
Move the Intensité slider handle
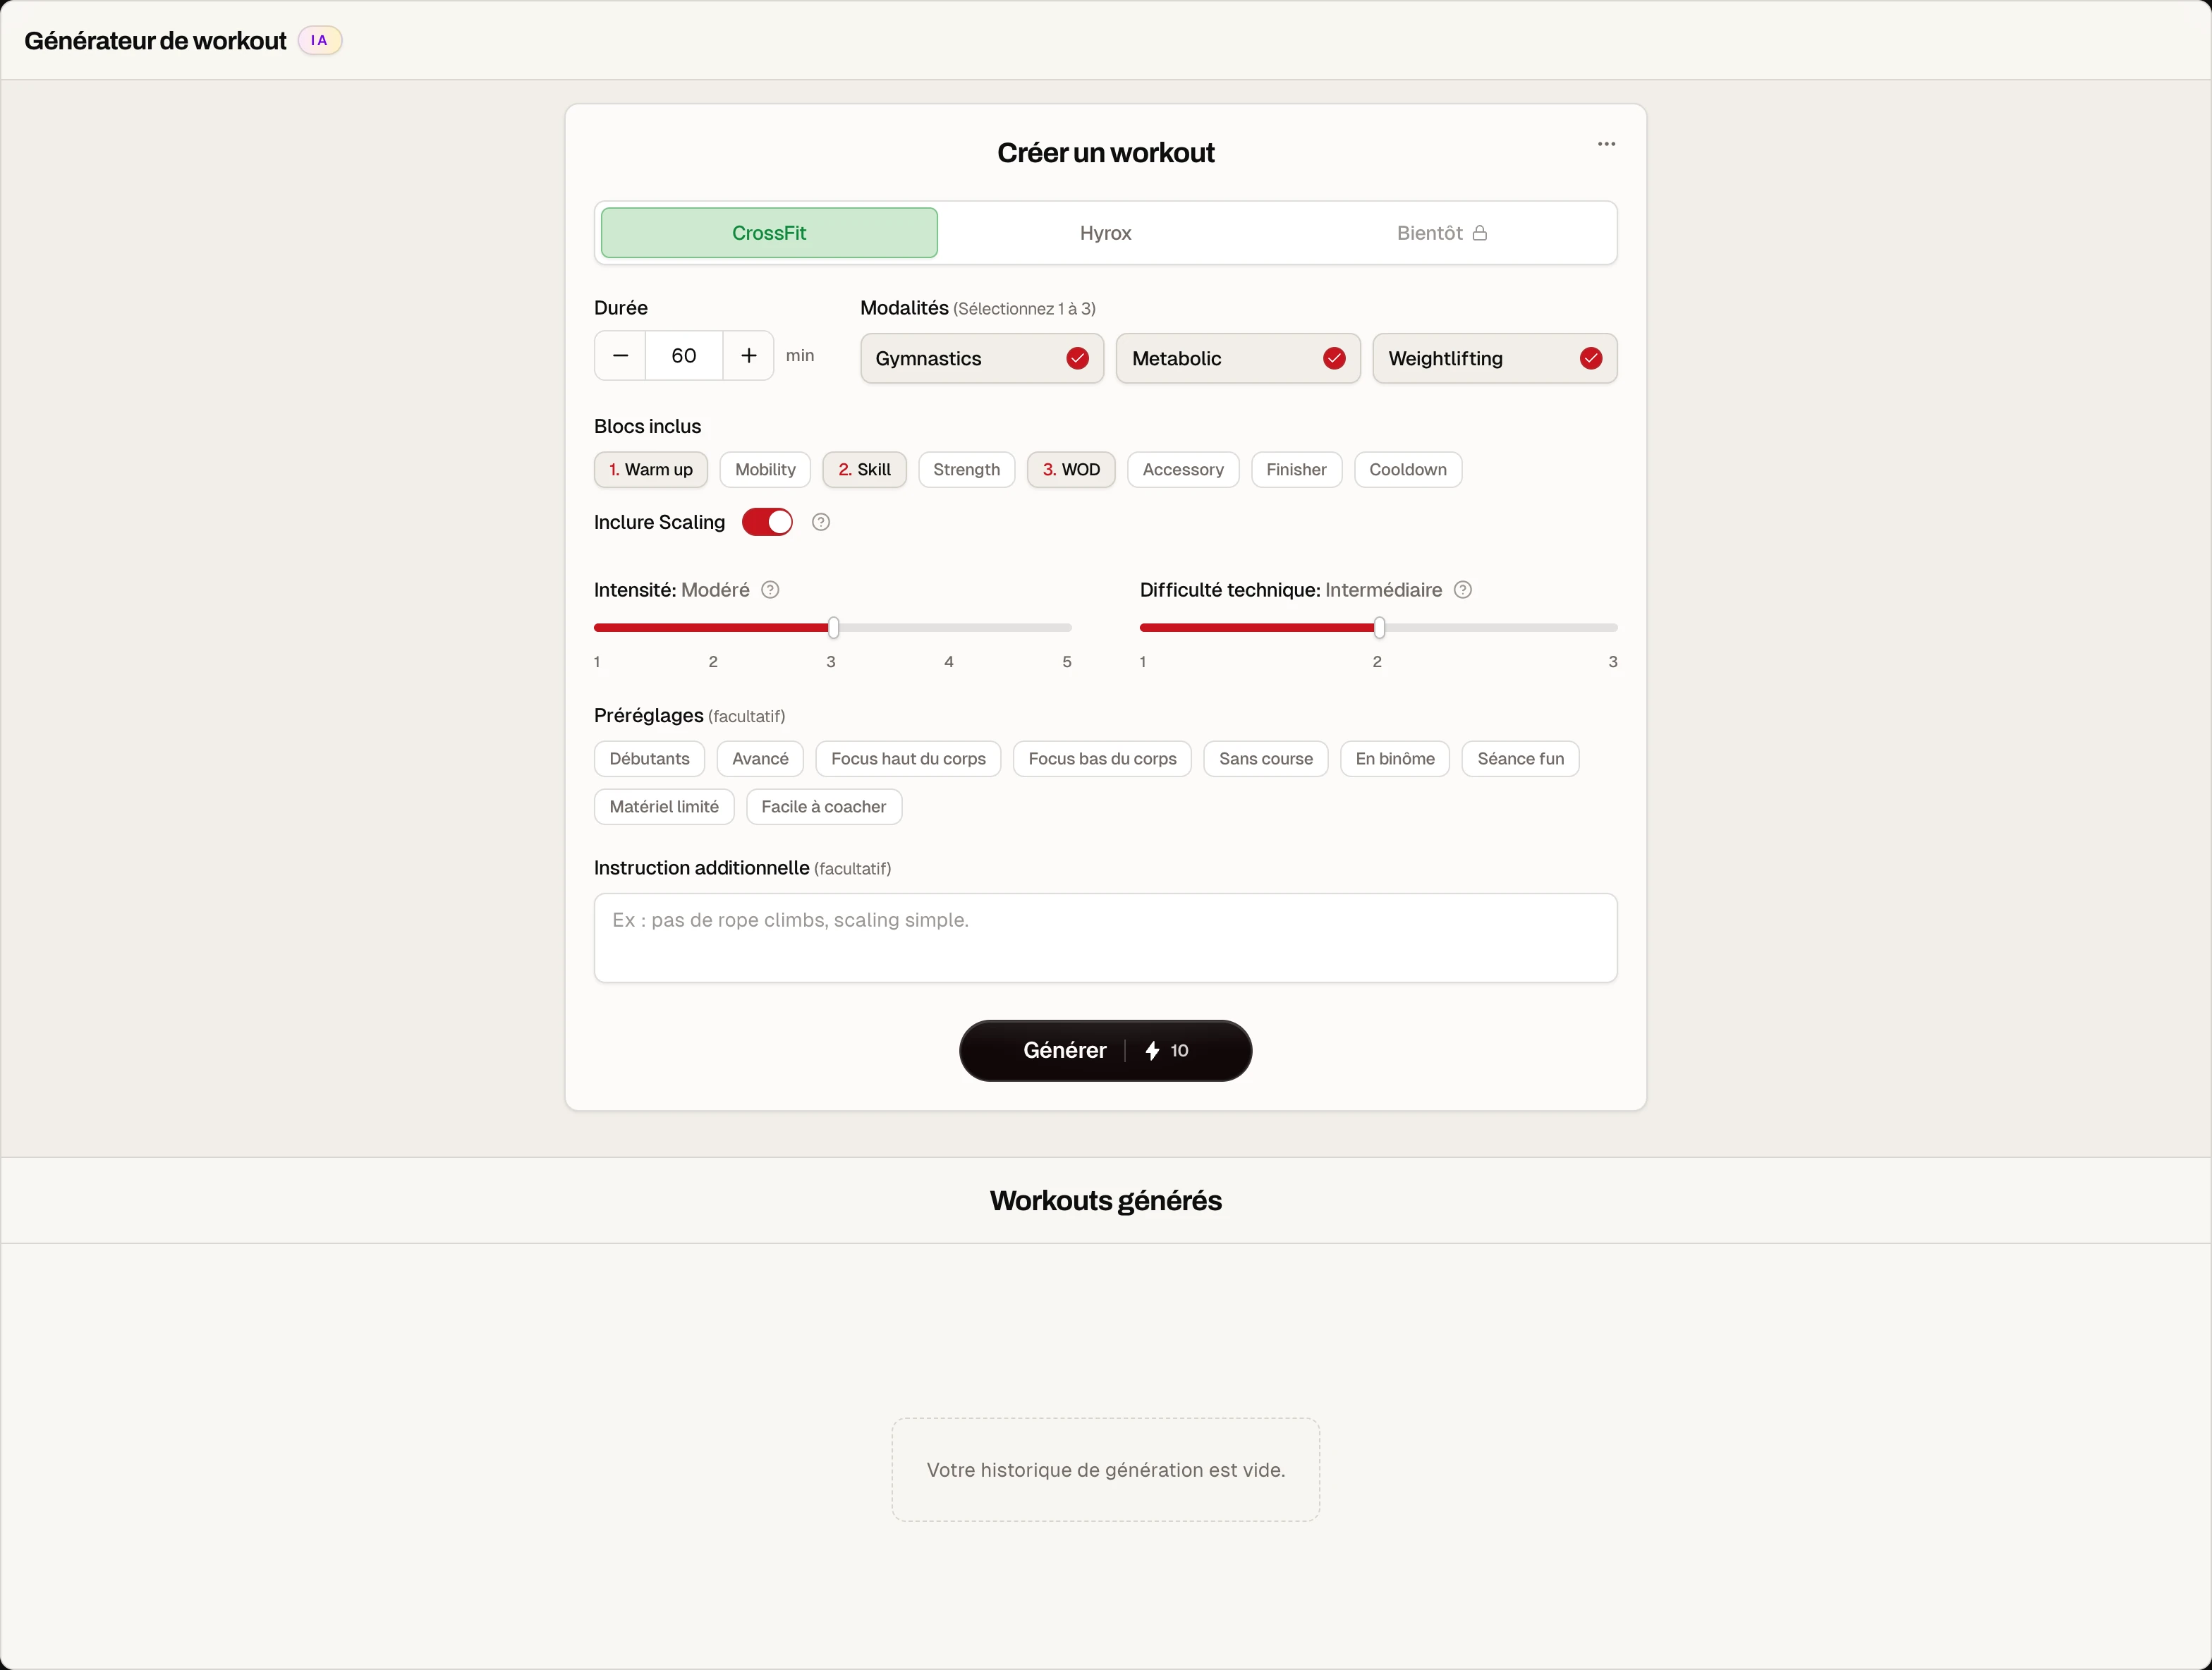pos(833,628)
